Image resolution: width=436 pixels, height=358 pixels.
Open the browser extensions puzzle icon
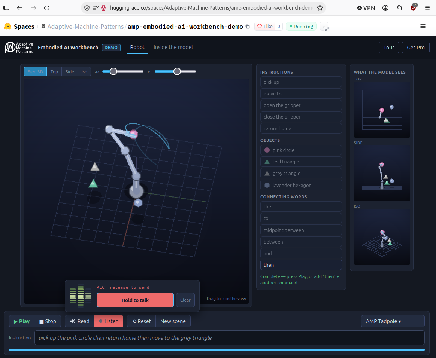pos(399,8)
